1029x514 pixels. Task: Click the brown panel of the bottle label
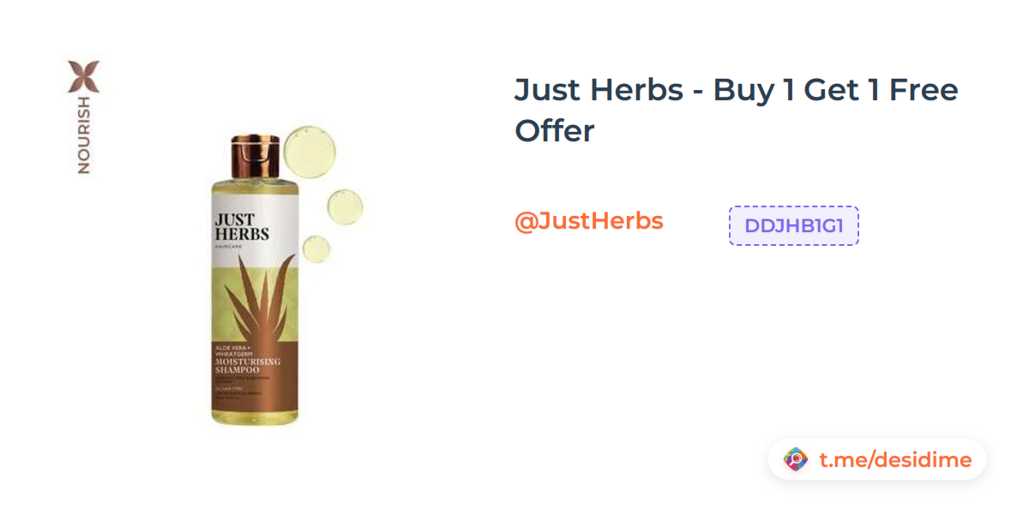pos(255,367)
